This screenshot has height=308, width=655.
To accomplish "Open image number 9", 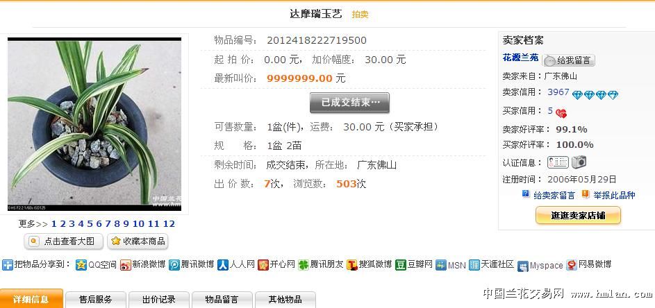I will (126, 223).
